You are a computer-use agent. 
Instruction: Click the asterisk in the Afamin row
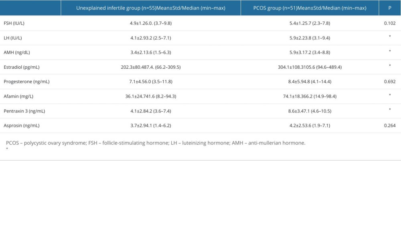tap(390, 95)
